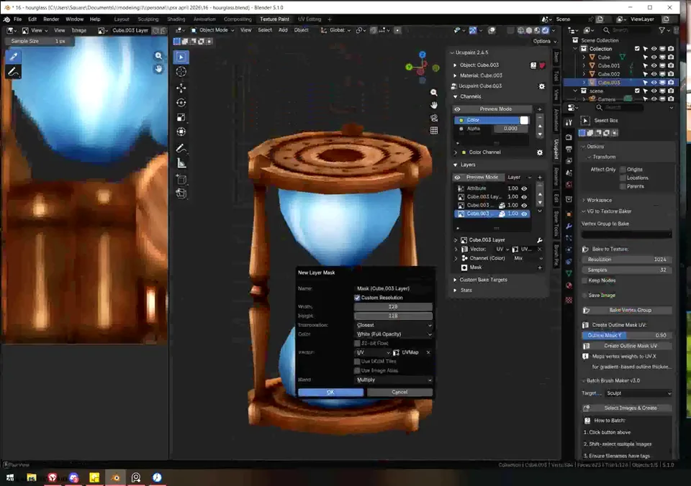Image resolution: width=691 pixels, height=486 pixels.
Task: Select the Annotate tool in image editor
Action: 13,72
